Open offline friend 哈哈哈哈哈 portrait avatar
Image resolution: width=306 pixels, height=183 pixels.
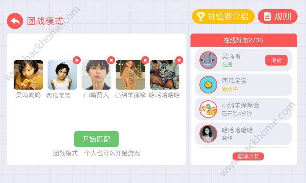(208, 133)
